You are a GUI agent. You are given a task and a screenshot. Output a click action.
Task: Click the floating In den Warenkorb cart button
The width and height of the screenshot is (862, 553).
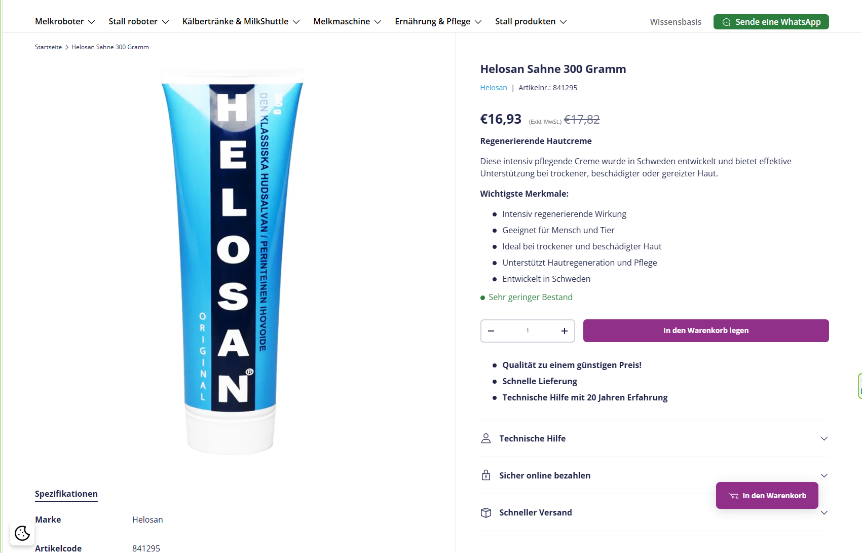(767, 496)
